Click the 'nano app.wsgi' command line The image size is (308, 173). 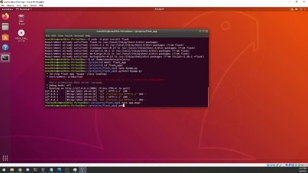[92, 102]
